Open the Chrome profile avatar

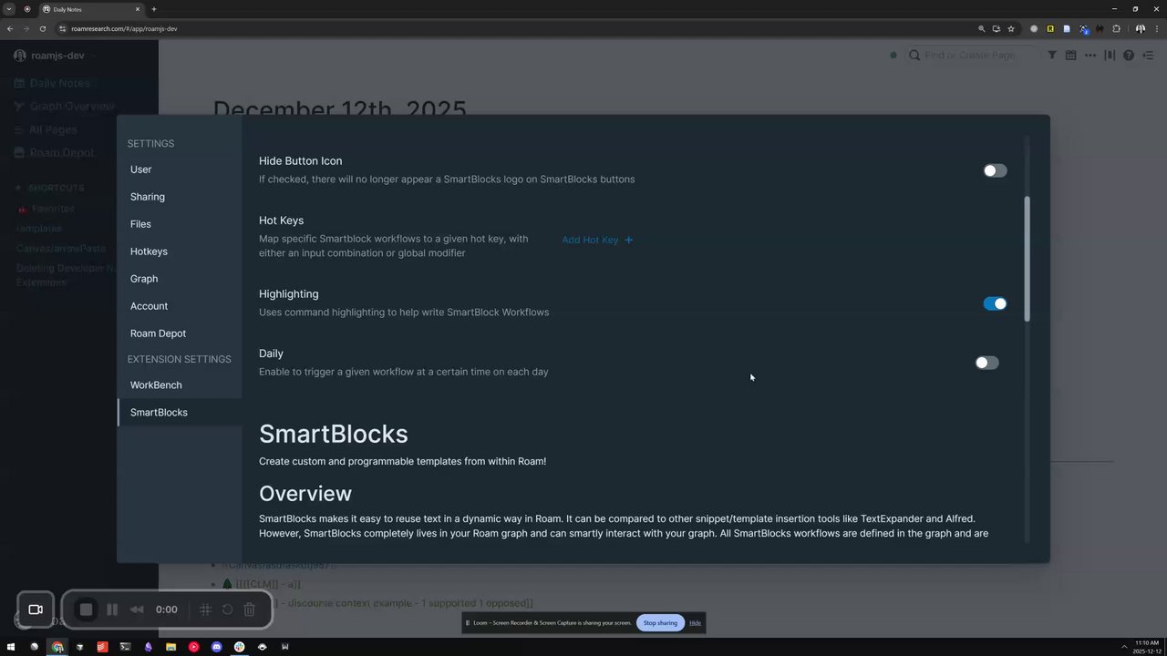point(1140,28)
